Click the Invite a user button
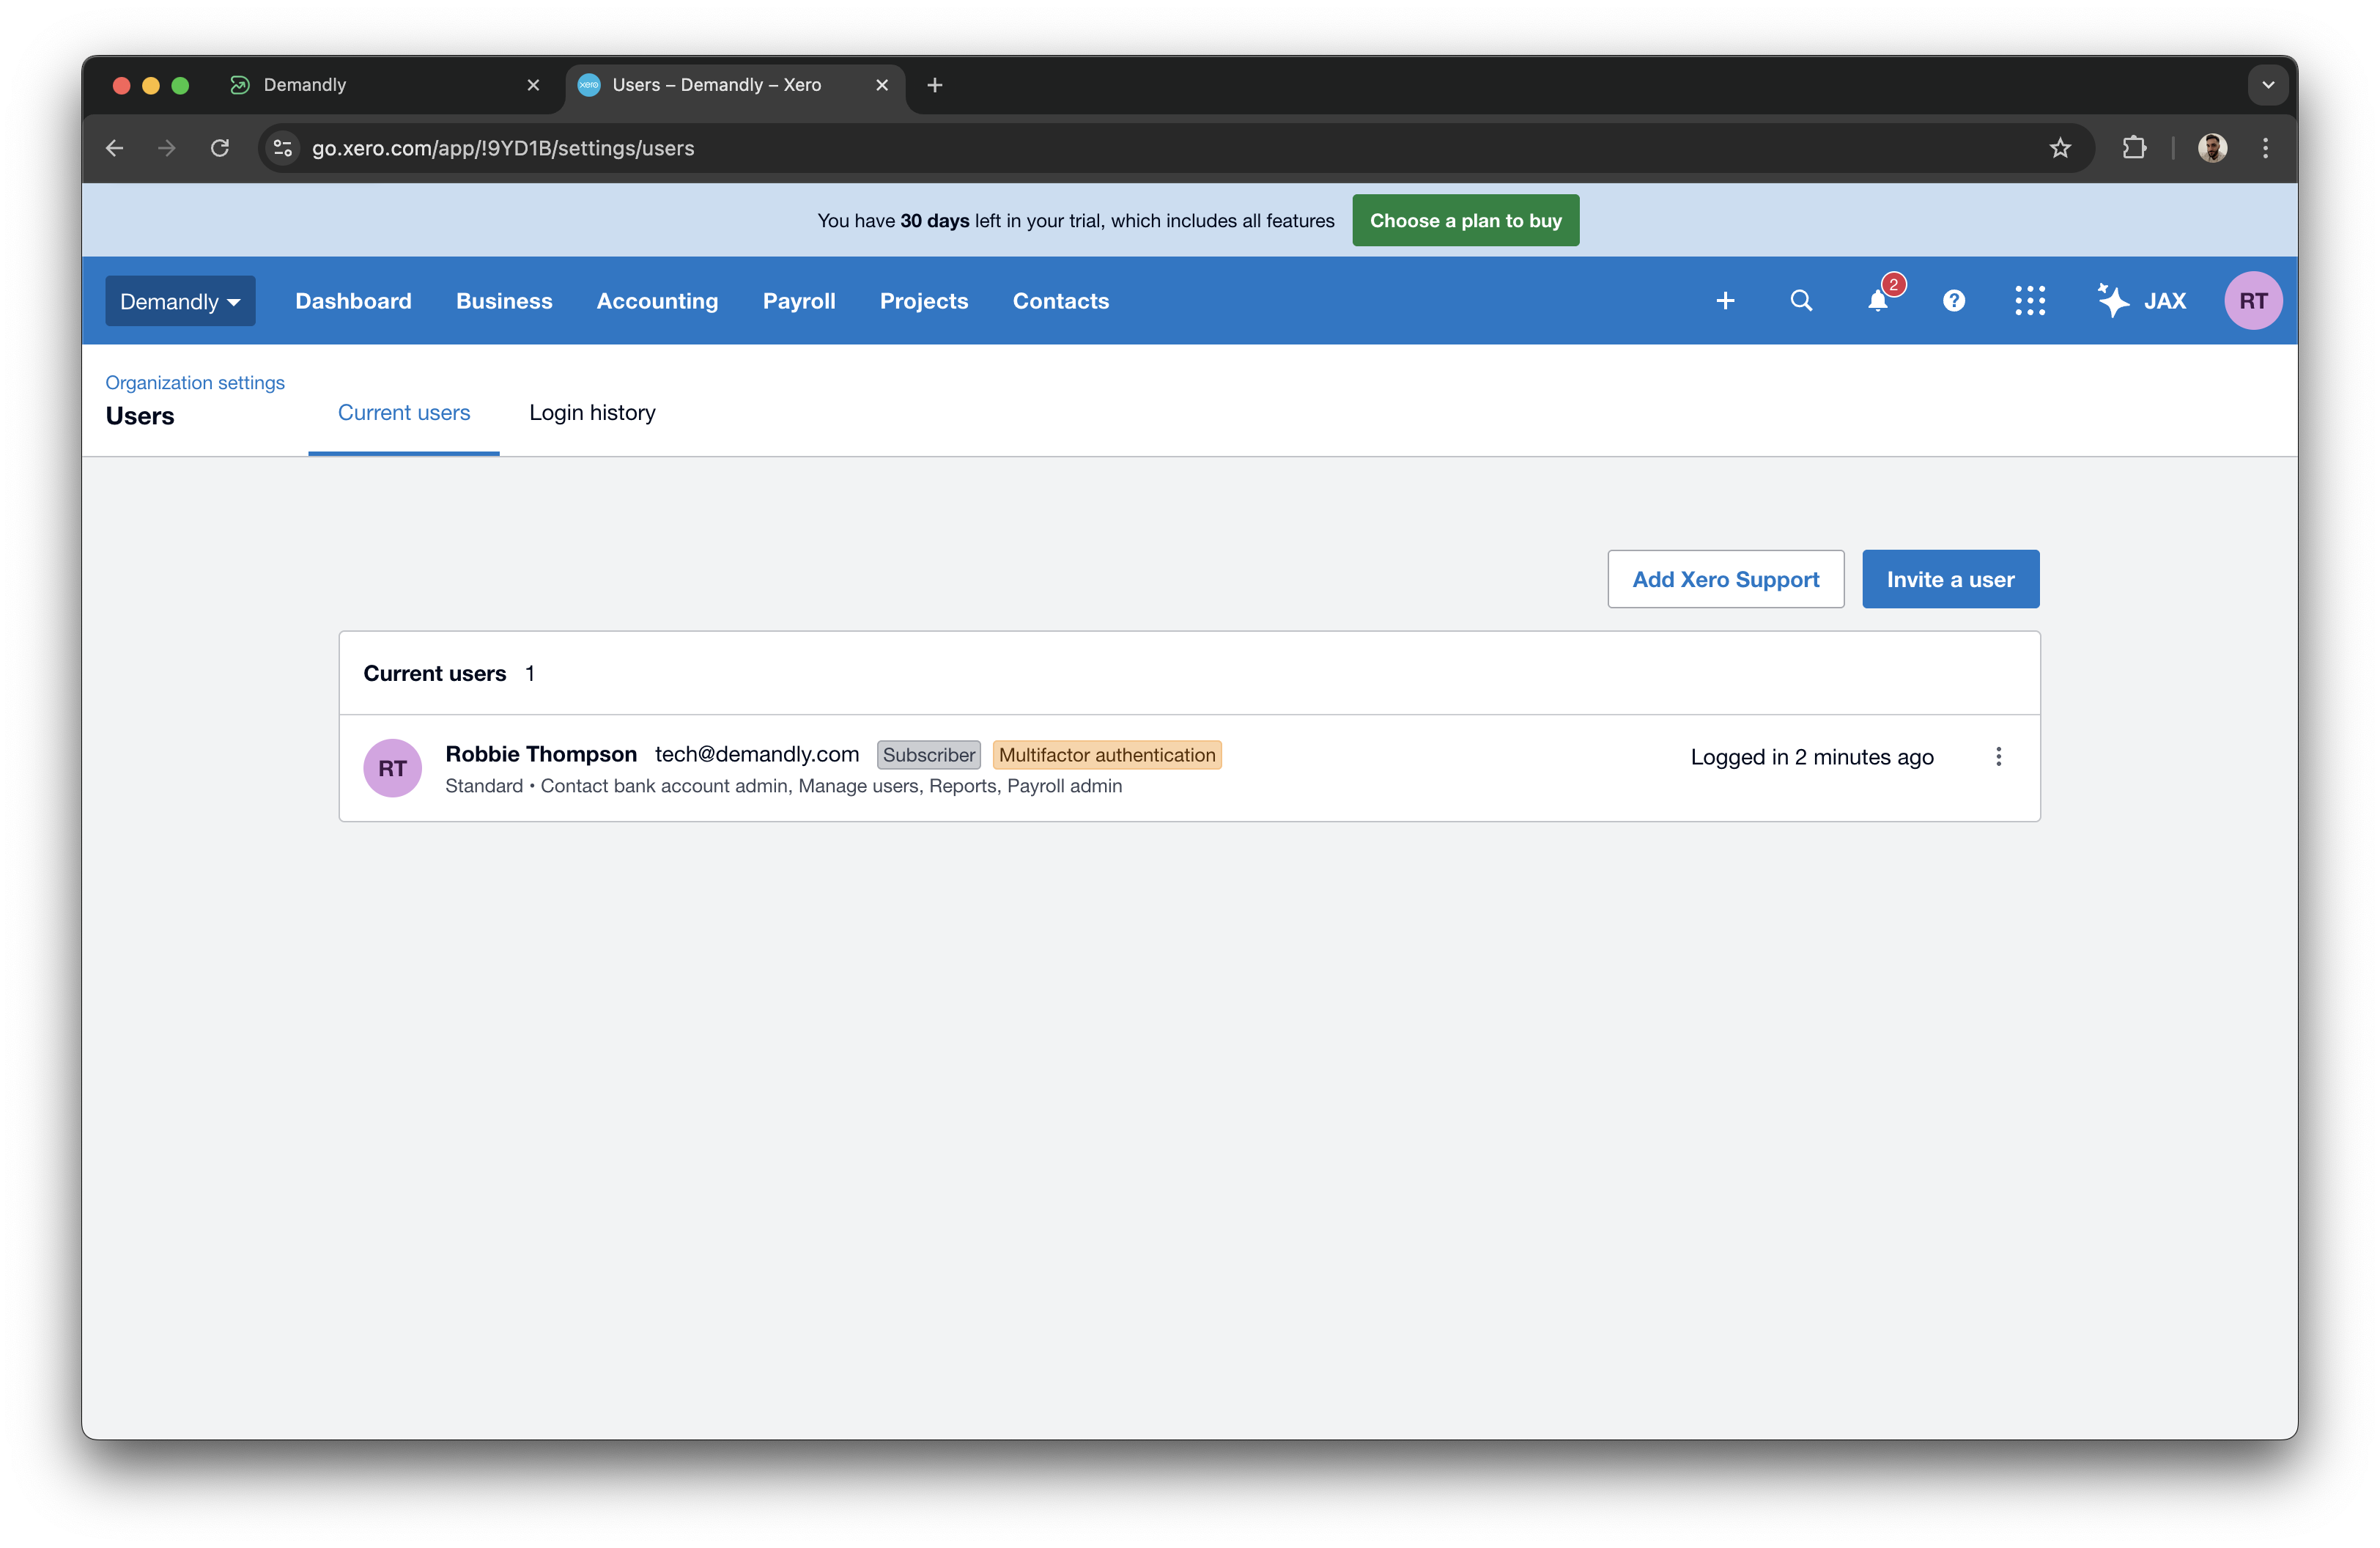The height and width of the screenshot is (1548, 2380). [x=1950, y=578]
